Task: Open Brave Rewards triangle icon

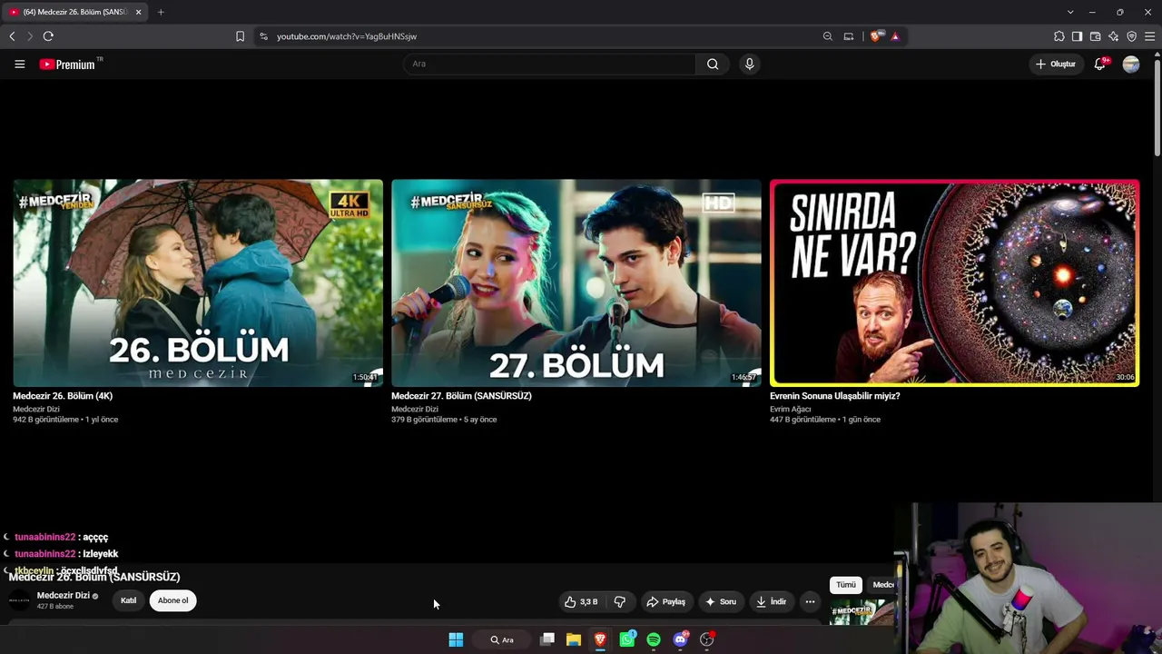Action: click(895, 36)
